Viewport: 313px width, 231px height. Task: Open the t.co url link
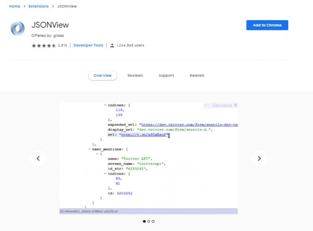pyautogui.click(x=144, y=135)
